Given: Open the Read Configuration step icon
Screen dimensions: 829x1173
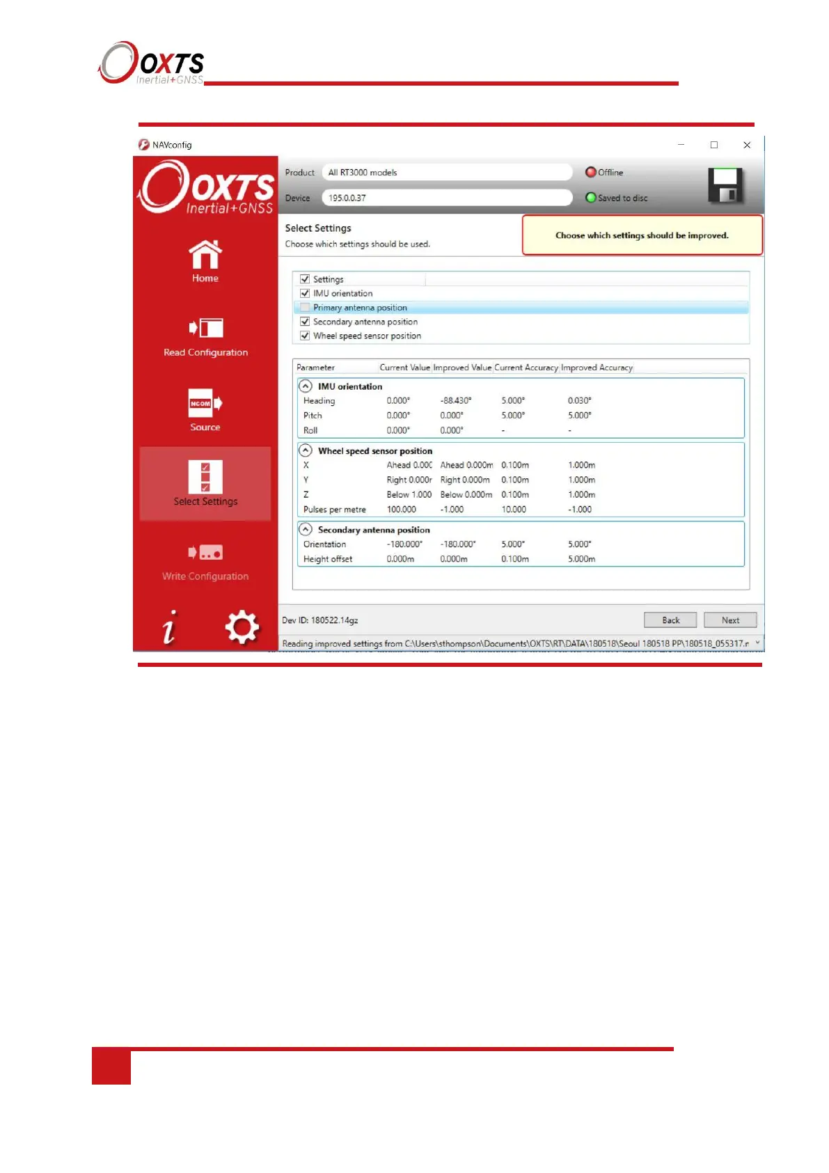Looking at the screenshot, I should (206, 328).
